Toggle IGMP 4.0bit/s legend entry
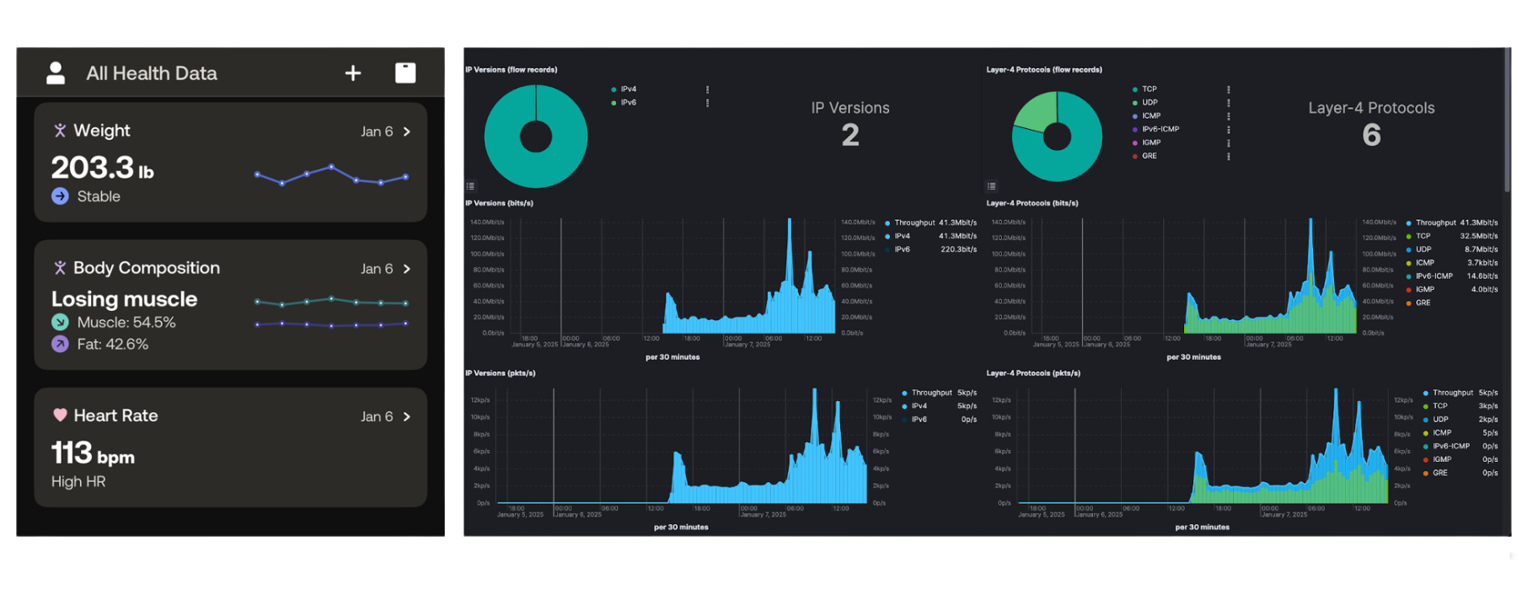The image size is (1517, 590). click(x=1451, y=290)
